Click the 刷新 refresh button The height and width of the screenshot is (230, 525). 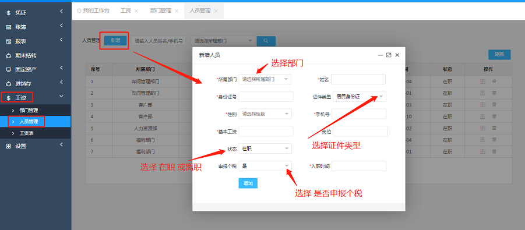pos(499,55)
